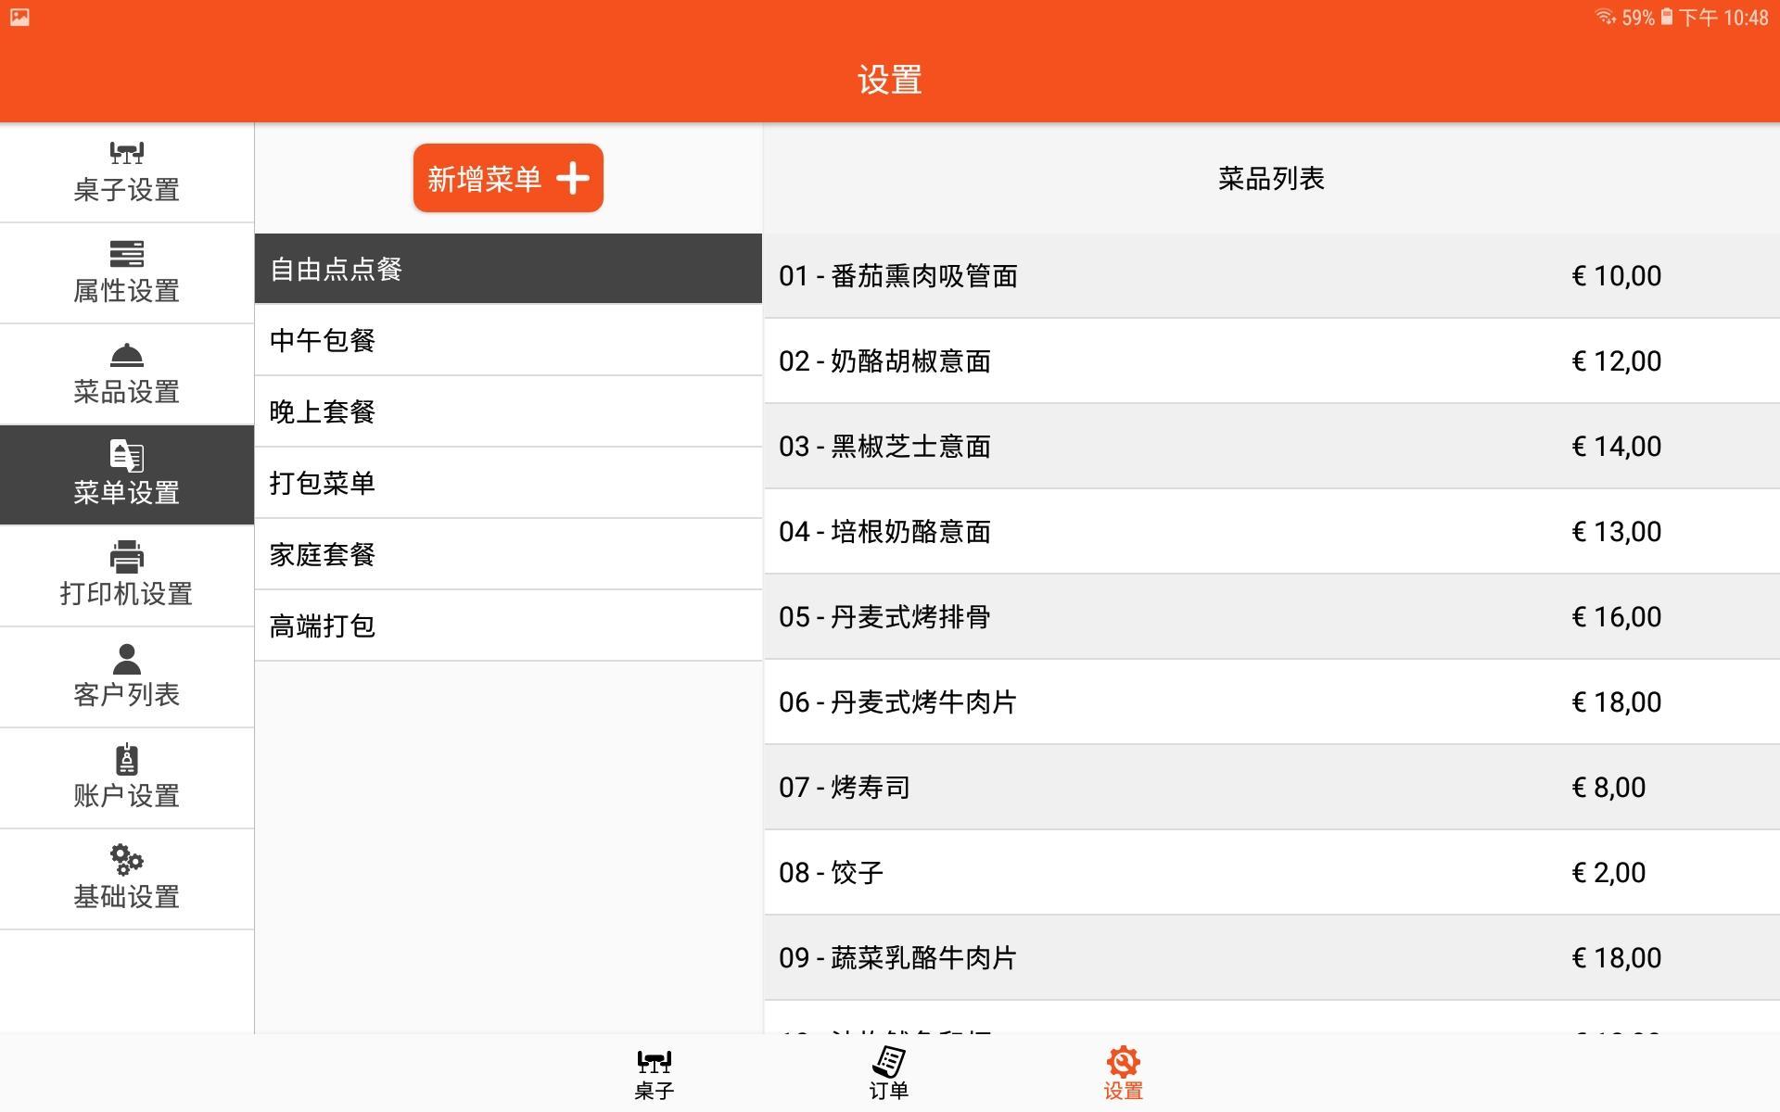
Task: Select 家庭套餐 menu
Action: [x=508, y=554]
